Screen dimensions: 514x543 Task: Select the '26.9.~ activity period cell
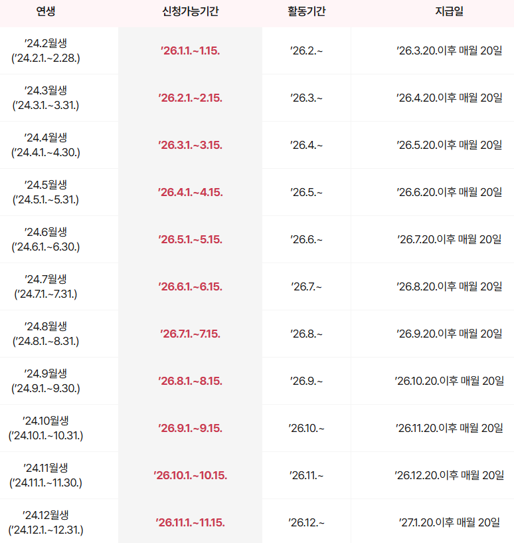(x=306, y=381)
